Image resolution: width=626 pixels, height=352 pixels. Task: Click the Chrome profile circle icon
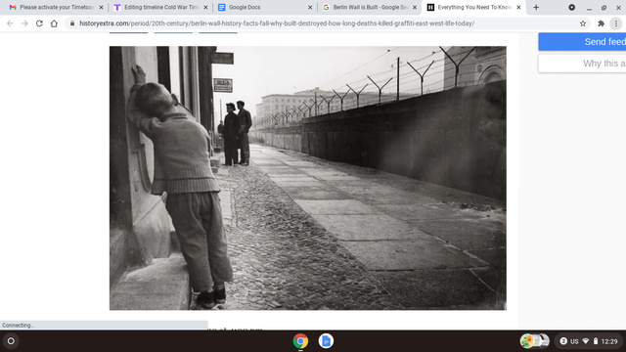[x=571, y=7]
